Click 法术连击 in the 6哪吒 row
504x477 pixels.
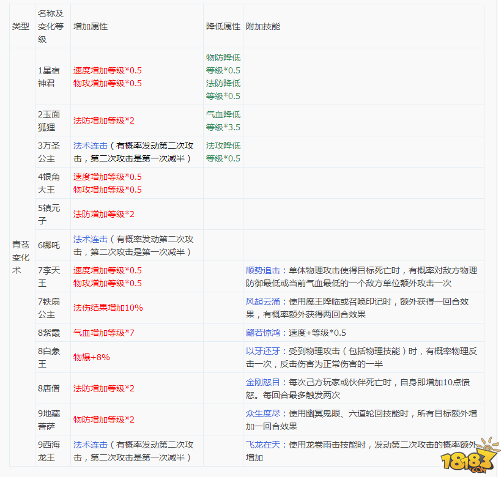pos(91,239)
